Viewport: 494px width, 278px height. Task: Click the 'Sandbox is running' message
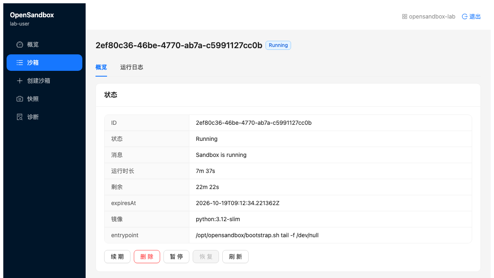221,155
